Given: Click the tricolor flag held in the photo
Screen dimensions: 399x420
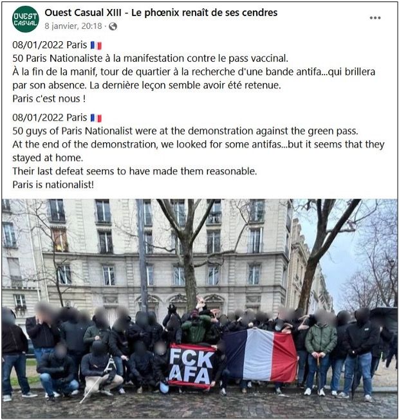Looking at the screenshot, I should click(x=261, y=355).
